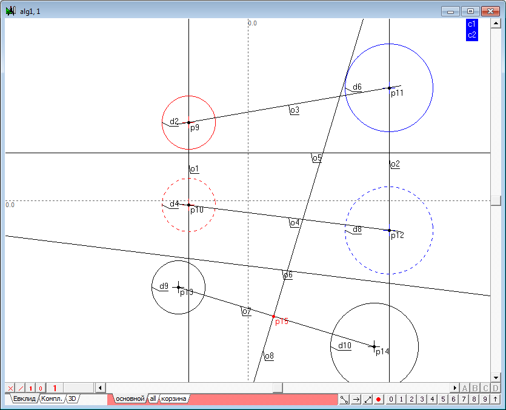Click the vertical scrollbar up arrow
This screenshot has height=410, width=506.
496,23
